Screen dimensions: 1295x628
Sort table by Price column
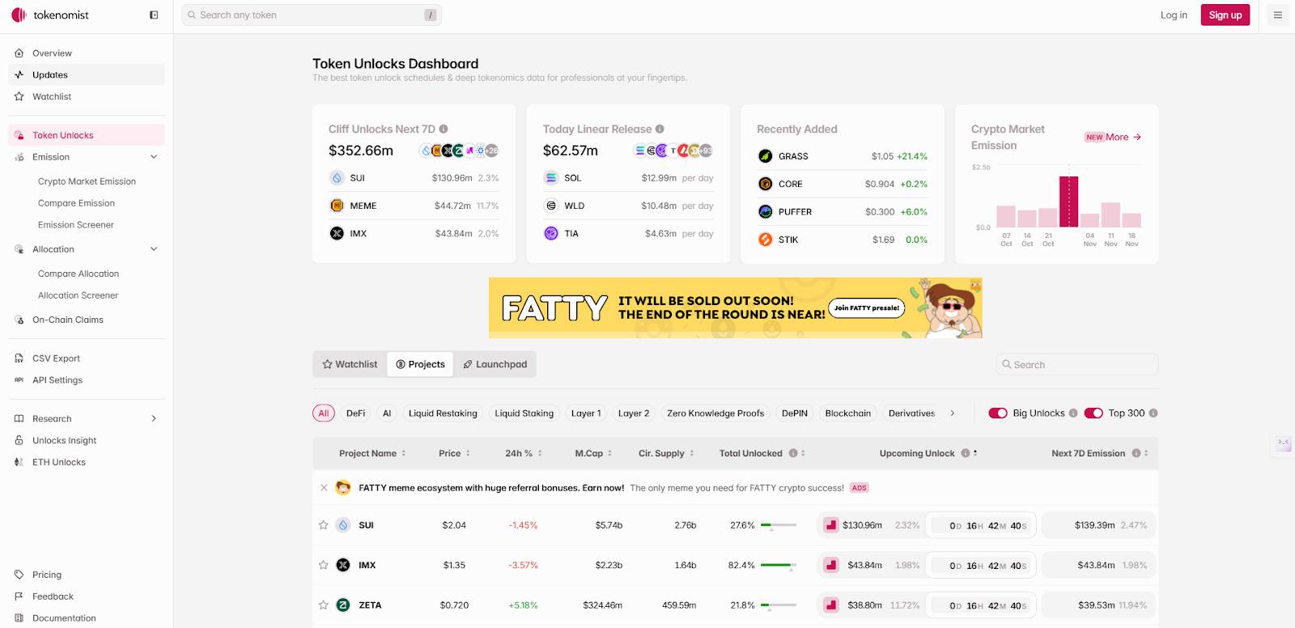[x=454, y=453]
